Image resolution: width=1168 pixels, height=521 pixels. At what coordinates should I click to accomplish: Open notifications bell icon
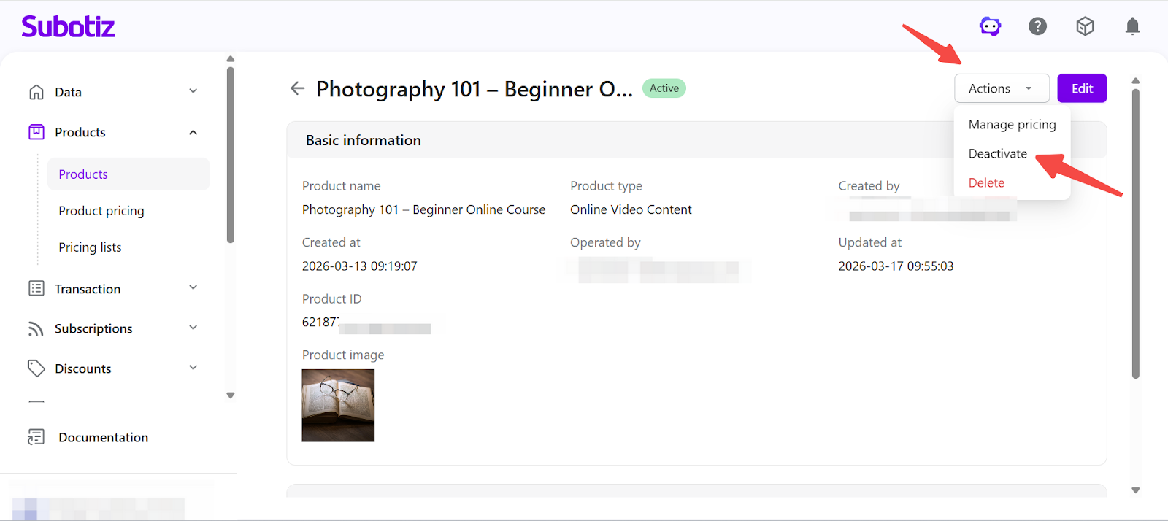click(x=1132, y=27)
